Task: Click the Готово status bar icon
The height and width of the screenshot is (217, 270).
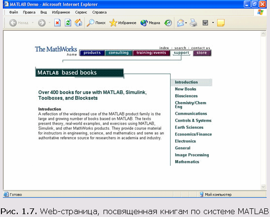Action: pyautogui.click(x=6, y=194)
